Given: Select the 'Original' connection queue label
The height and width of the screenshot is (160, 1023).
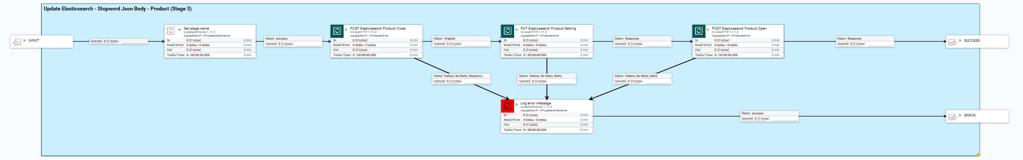Looking at the screenshot, I should [461, 41].
